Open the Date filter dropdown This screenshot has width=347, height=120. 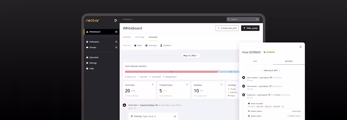pos(138,45)
